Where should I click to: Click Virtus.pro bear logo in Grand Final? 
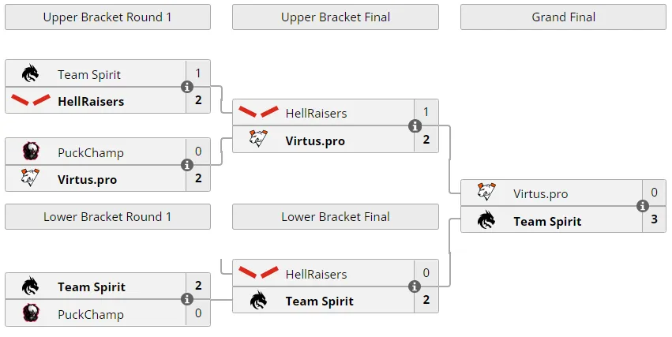click(486, 192)
